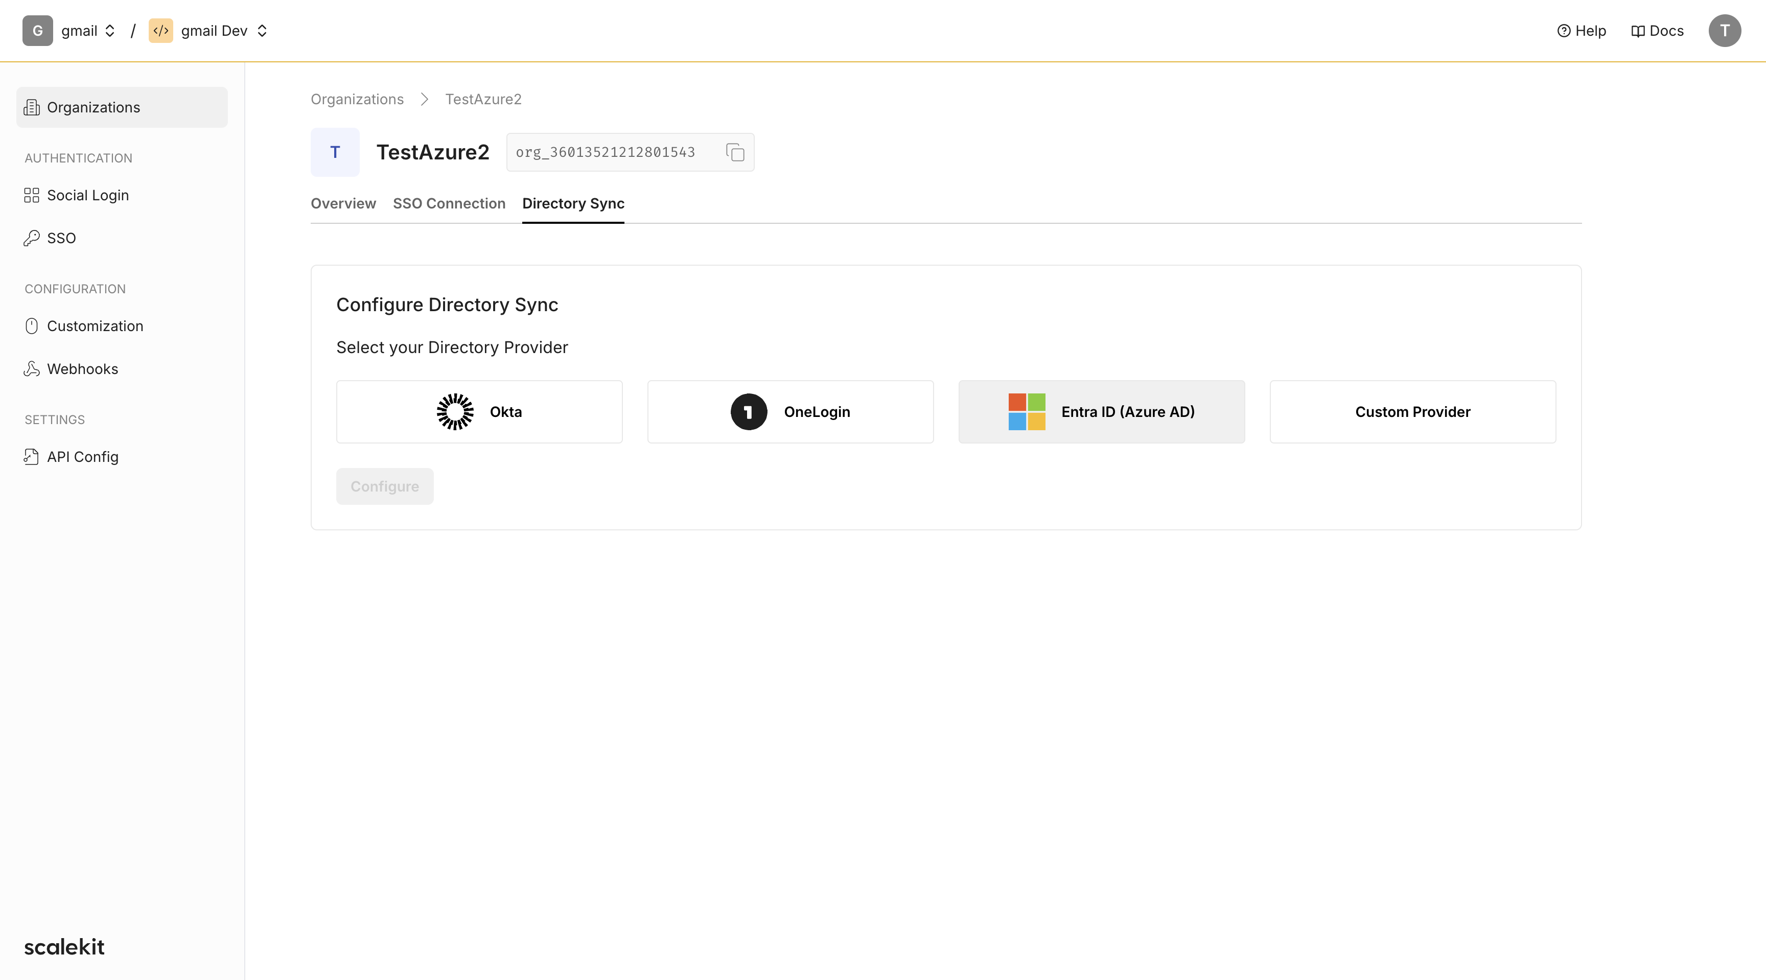Click the org_36013521212801543 ID field

point(630,152)
